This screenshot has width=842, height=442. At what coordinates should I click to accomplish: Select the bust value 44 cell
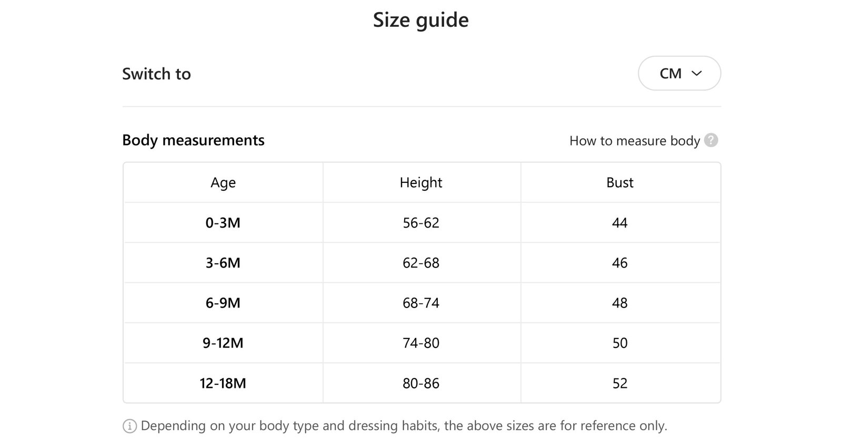[620, 223]
